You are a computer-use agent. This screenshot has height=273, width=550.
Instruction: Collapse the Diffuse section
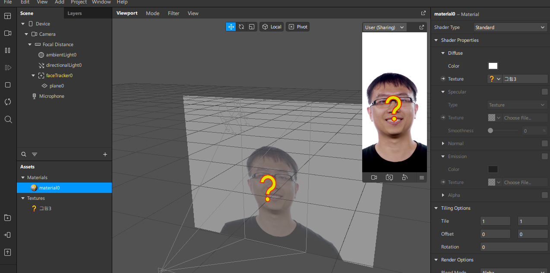[x=443, y=53]
